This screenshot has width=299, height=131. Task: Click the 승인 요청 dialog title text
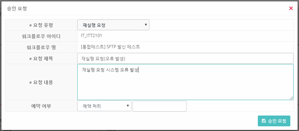[17, 9]
